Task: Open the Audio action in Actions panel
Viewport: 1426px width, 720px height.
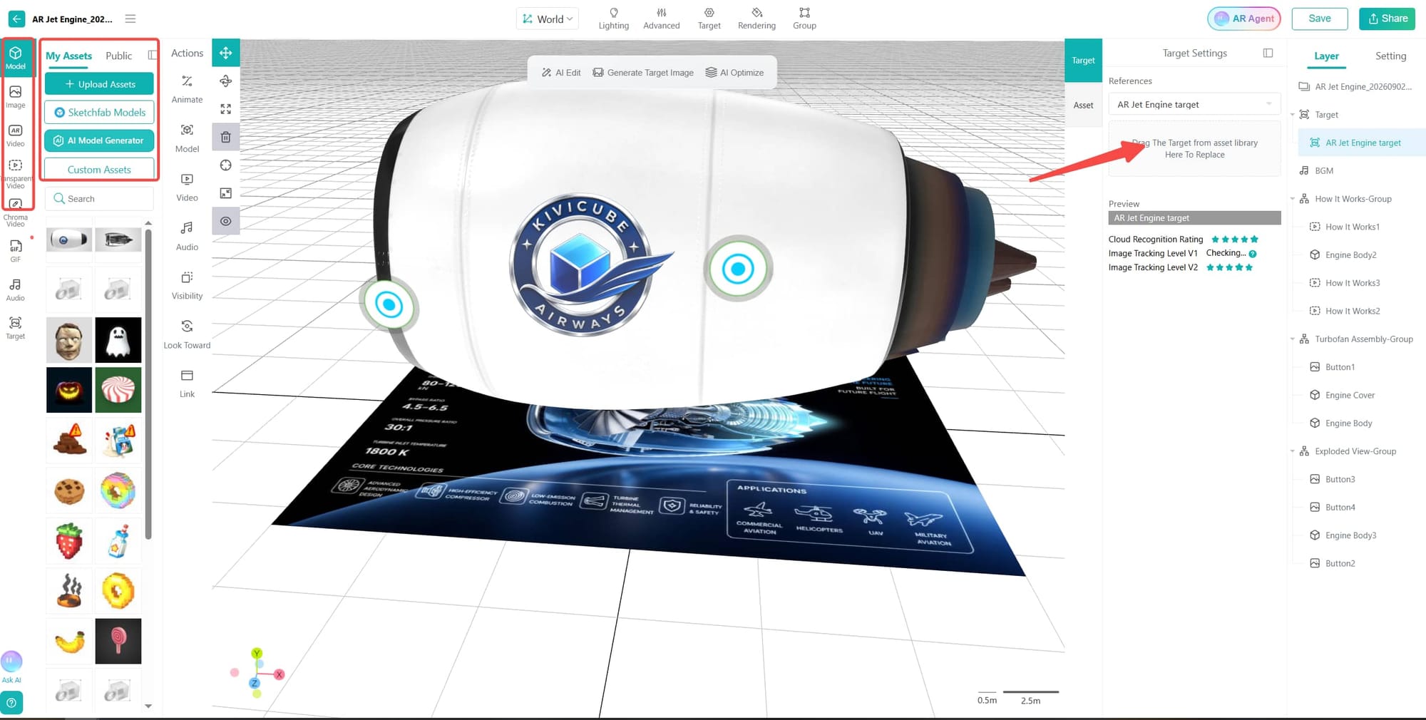Action: 187,237
